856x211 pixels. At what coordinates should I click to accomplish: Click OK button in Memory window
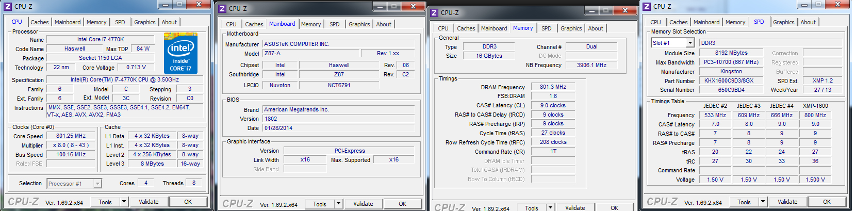click(x=615, y=207)
